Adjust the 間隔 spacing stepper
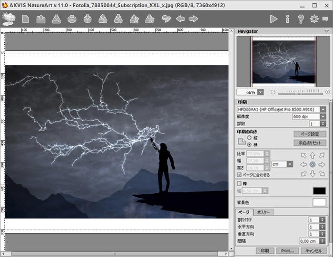 click(x=322, y=241)
